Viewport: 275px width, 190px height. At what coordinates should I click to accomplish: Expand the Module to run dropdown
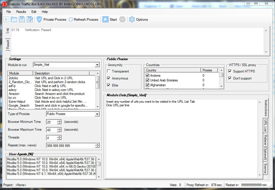coord(97,65)
